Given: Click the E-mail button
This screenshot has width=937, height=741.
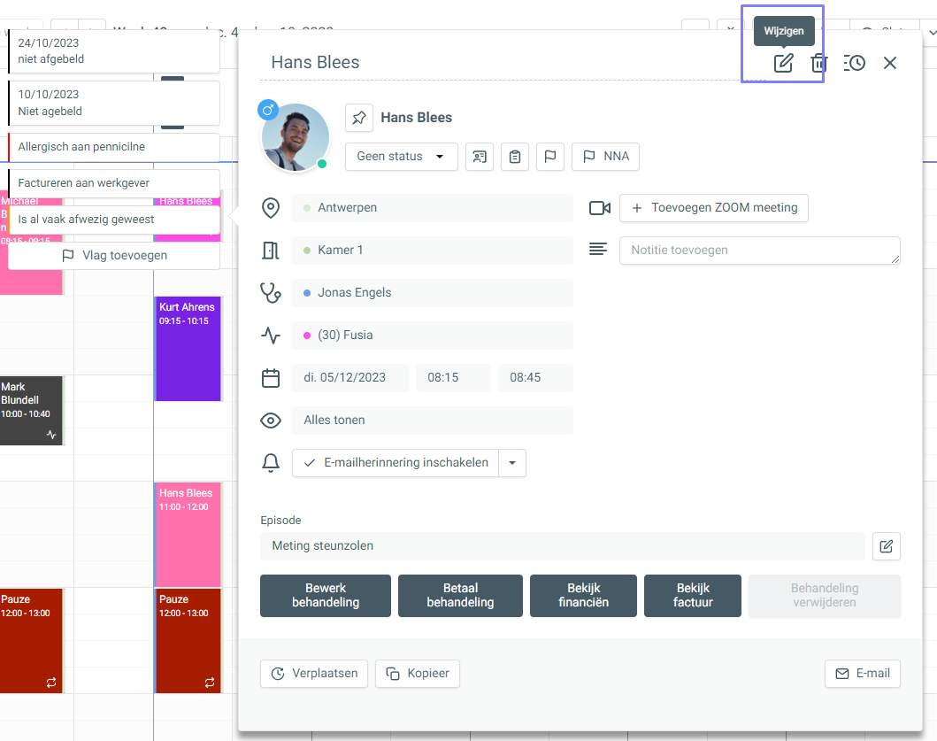Looking at the screenshot, I should tap(863, 674).
